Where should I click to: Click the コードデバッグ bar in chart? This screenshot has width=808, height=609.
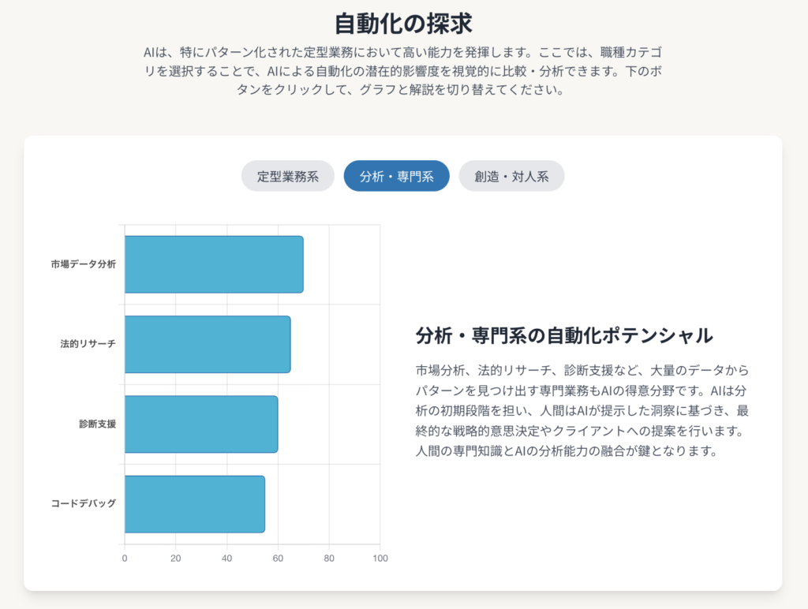195,504
